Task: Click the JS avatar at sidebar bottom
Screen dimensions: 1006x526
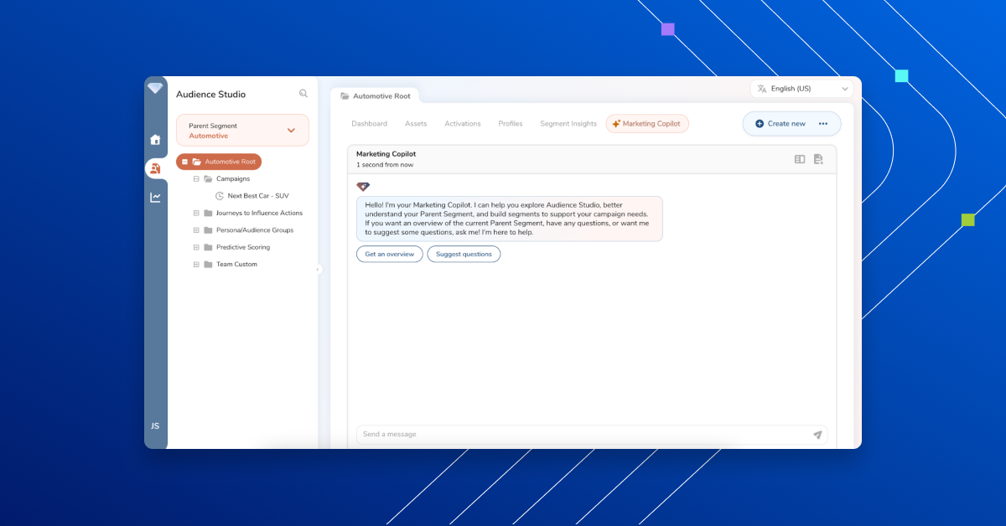Action: 154,425
